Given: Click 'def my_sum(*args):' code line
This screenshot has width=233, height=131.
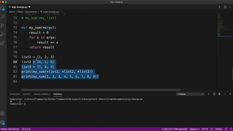Looking at the screenshot, I should 39,28.
